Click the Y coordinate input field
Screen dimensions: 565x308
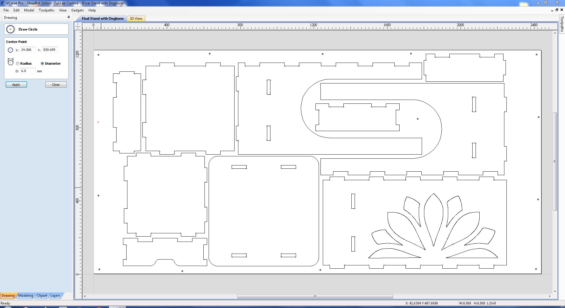pos(50,50)
